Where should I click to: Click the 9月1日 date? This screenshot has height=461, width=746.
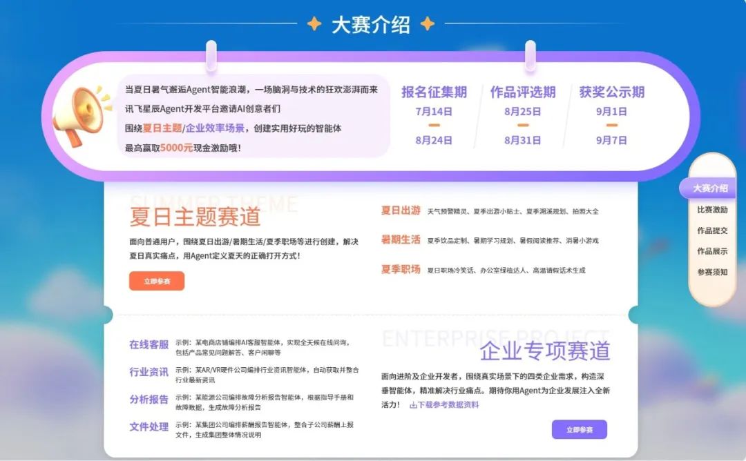coord(611,112)
